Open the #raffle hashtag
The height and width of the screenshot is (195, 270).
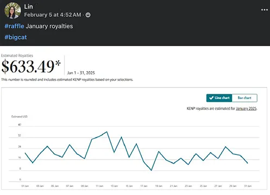click(14, 26)
